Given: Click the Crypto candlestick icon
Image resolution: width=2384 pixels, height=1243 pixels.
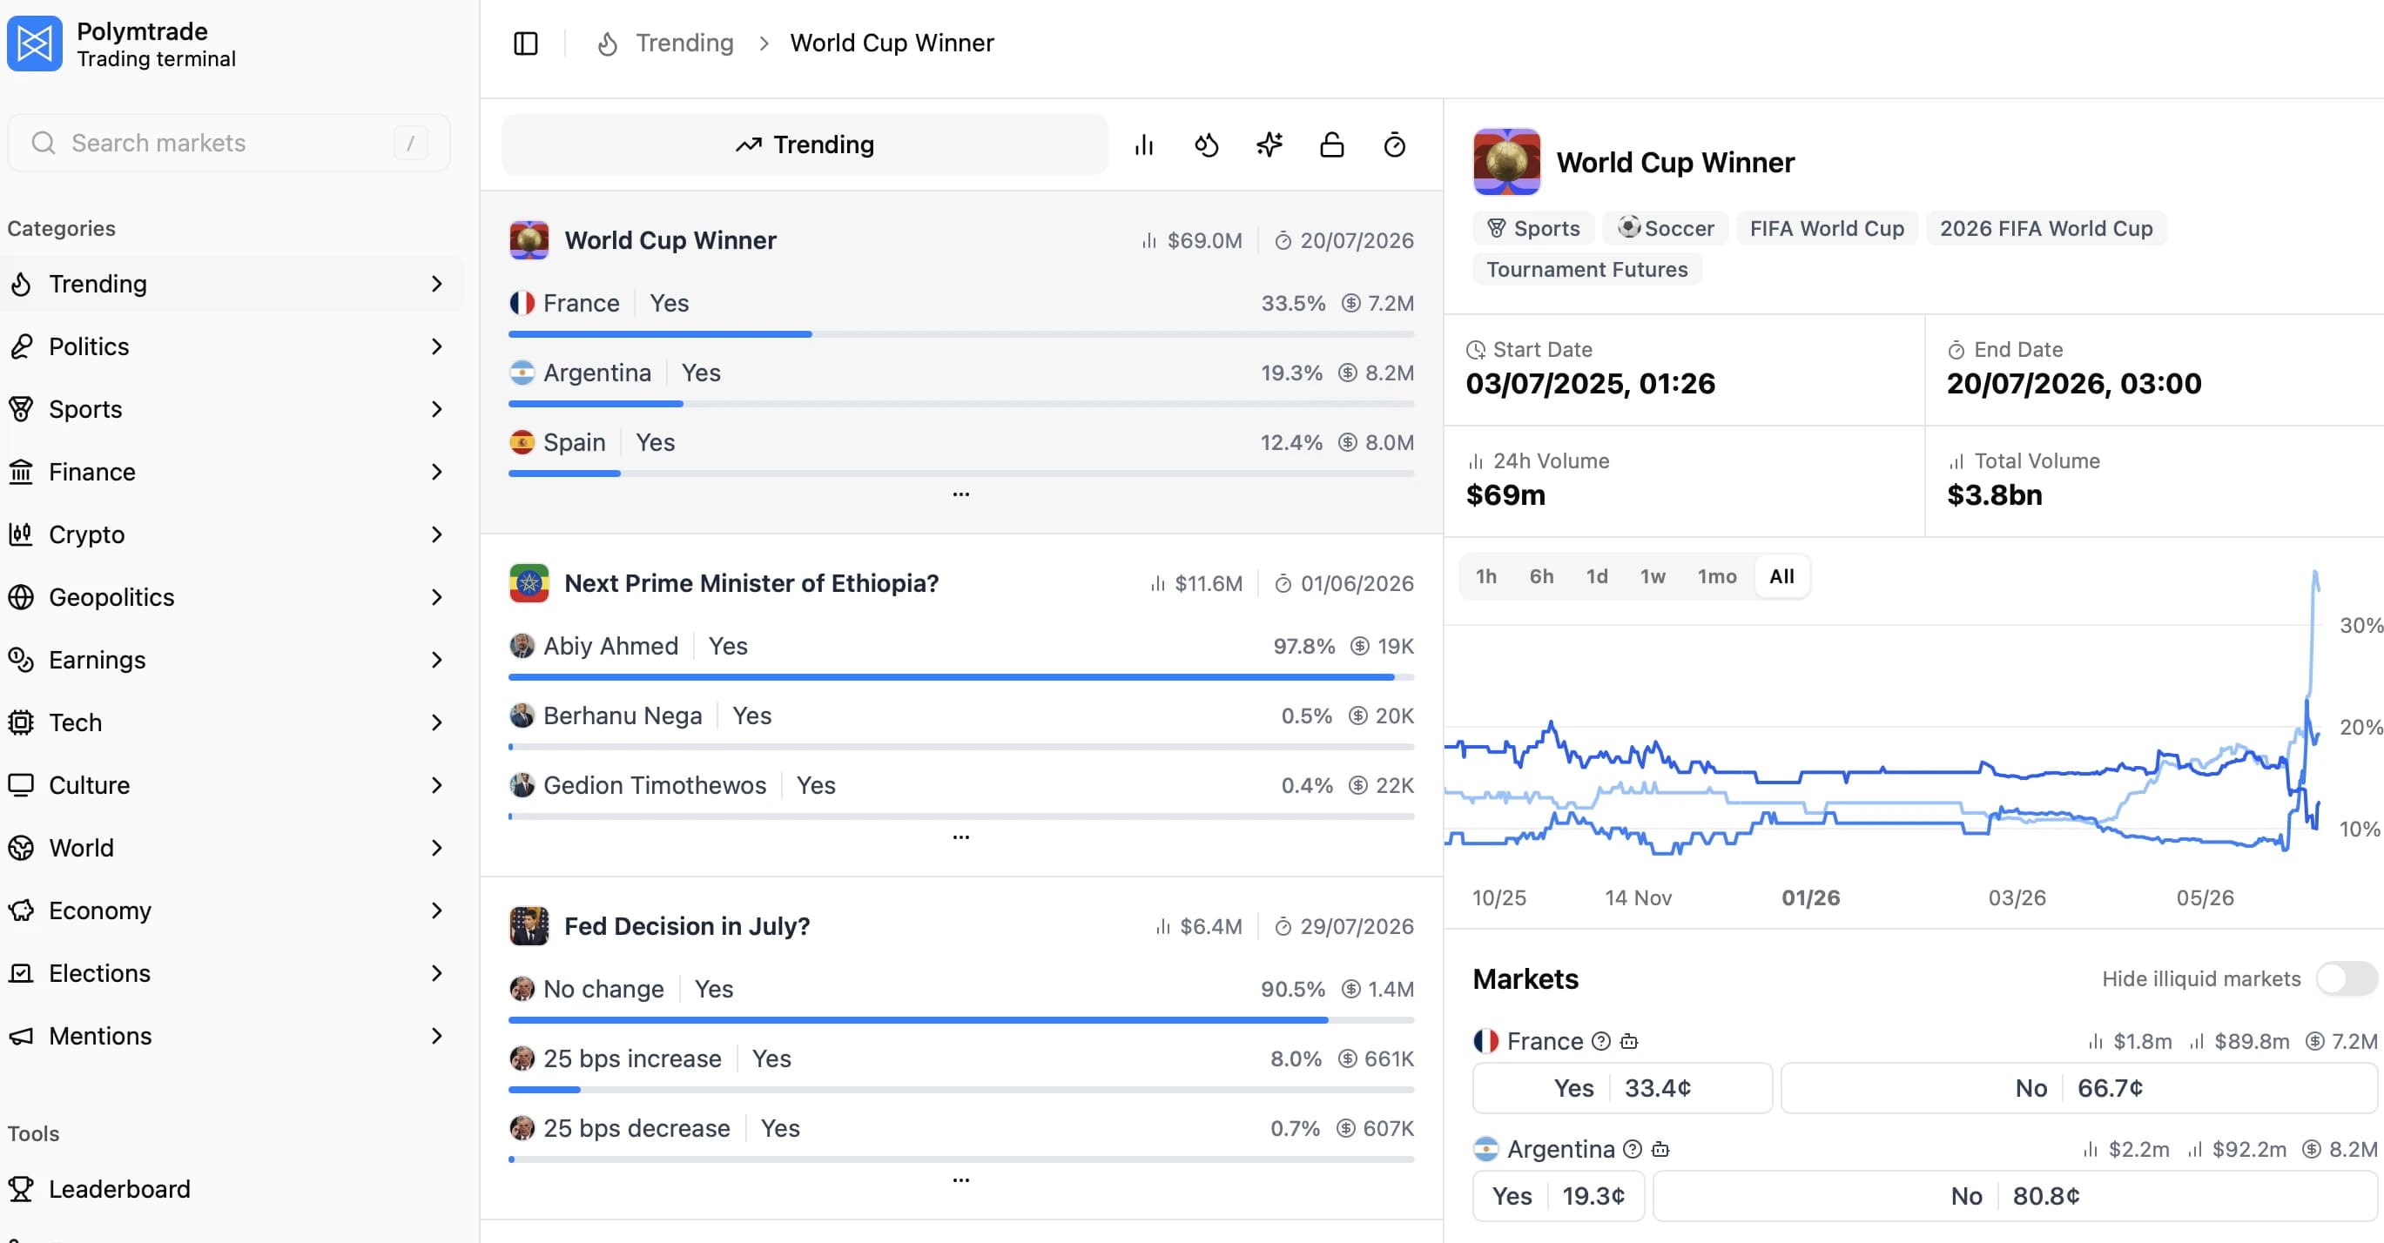Looking at the screenshot, I should point(21,534).
